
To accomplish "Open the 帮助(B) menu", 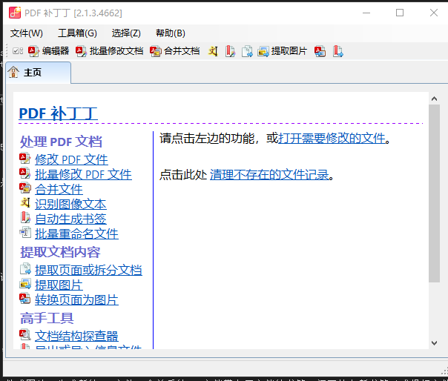I will [171, 33].
